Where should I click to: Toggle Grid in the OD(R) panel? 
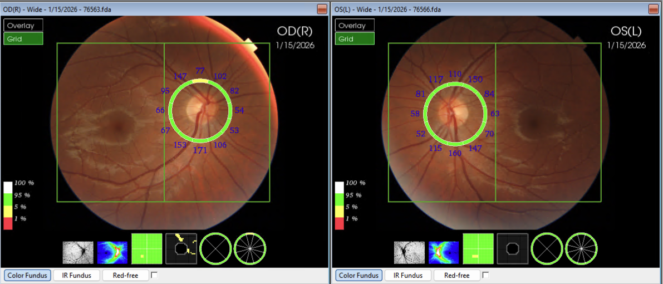(x=23, y=39)
